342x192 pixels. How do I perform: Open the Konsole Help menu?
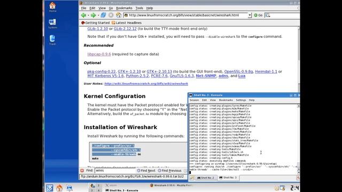252,100
